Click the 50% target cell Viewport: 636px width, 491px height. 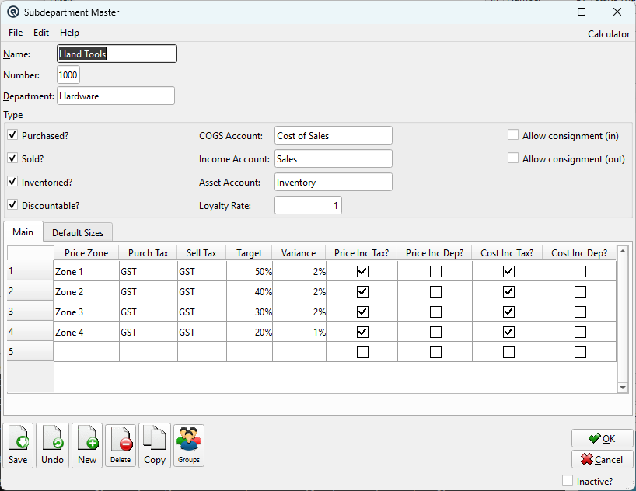(250, 271)
